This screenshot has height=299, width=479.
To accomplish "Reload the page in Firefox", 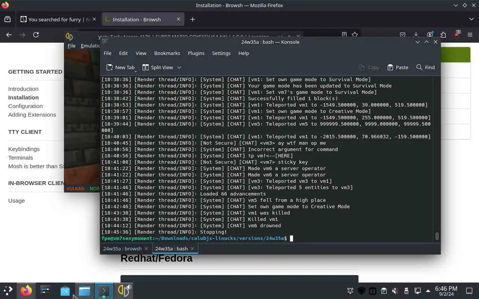I will (x=36, y=35).
